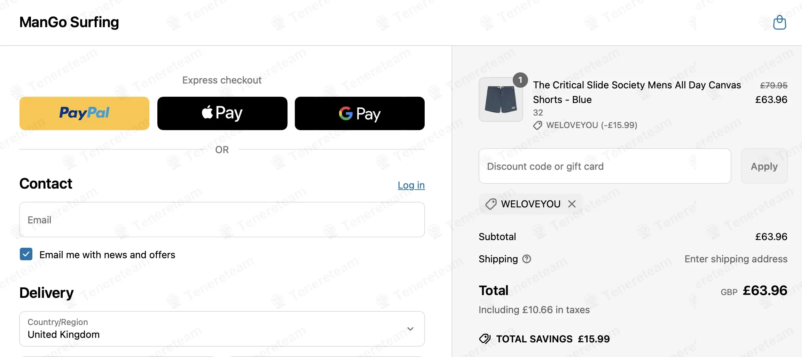Open the Country/Region dropdown

click(x=222, y=329)
